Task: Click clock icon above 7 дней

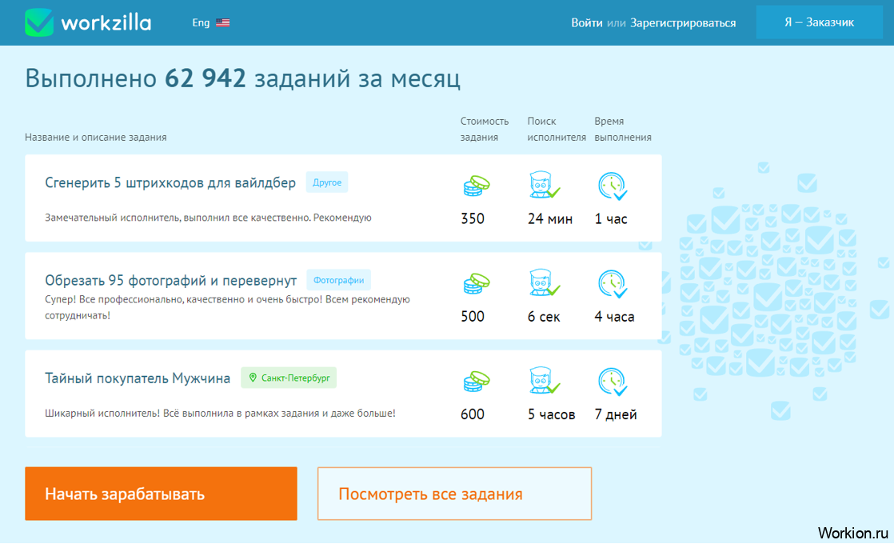Action: click(613, 382)
